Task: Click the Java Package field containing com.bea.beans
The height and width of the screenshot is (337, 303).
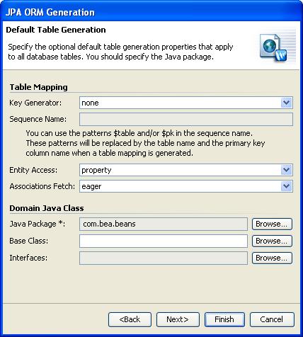Action: (x=164, y=224)
